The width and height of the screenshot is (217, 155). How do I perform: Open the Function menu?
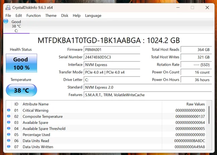33,15
